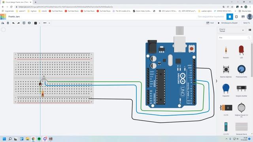The width and height of the screenshot is (253, 142).
Task: Expand the bookmarks overflow chevron
Action: (235, 11)
